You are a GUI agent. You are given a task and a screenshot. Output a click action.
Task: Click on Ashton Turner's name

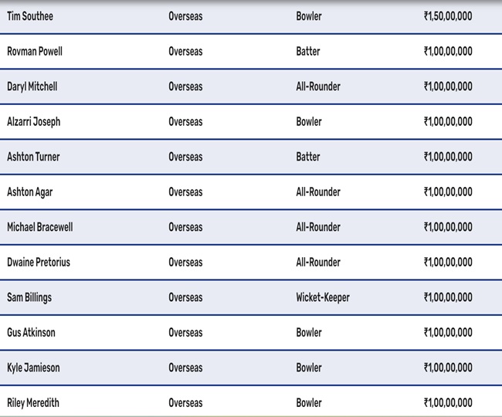click(33, 157)
